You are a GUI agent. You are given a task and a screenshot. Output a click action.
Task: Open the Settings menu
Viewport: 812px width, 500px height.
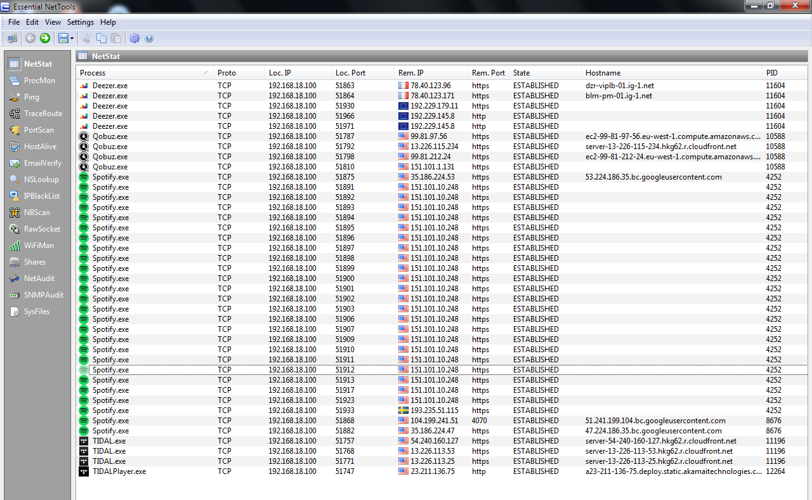pos(81,22)
